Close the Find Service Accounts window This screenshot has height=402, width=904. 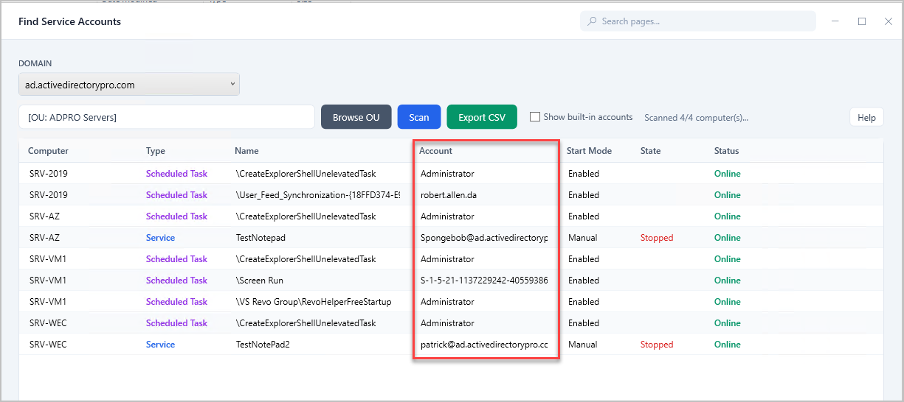click(x=888, y=21)
